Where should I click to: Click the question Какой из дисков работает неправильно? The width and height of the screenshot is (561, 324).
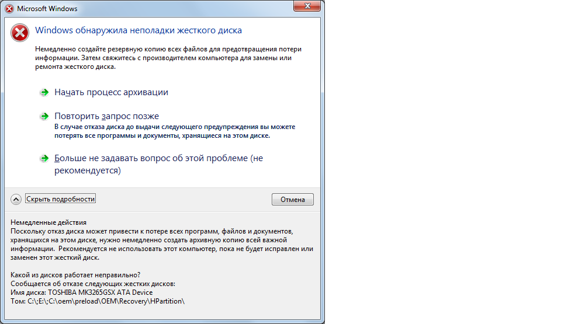click(x=75, y=275)
